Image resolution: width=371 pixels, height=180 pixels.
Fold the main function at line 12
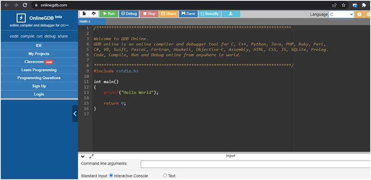pyautogui.click(x=90, y=87)
